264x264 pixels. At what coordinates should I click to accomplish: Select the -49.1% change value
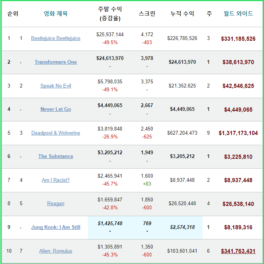(110, 89)
